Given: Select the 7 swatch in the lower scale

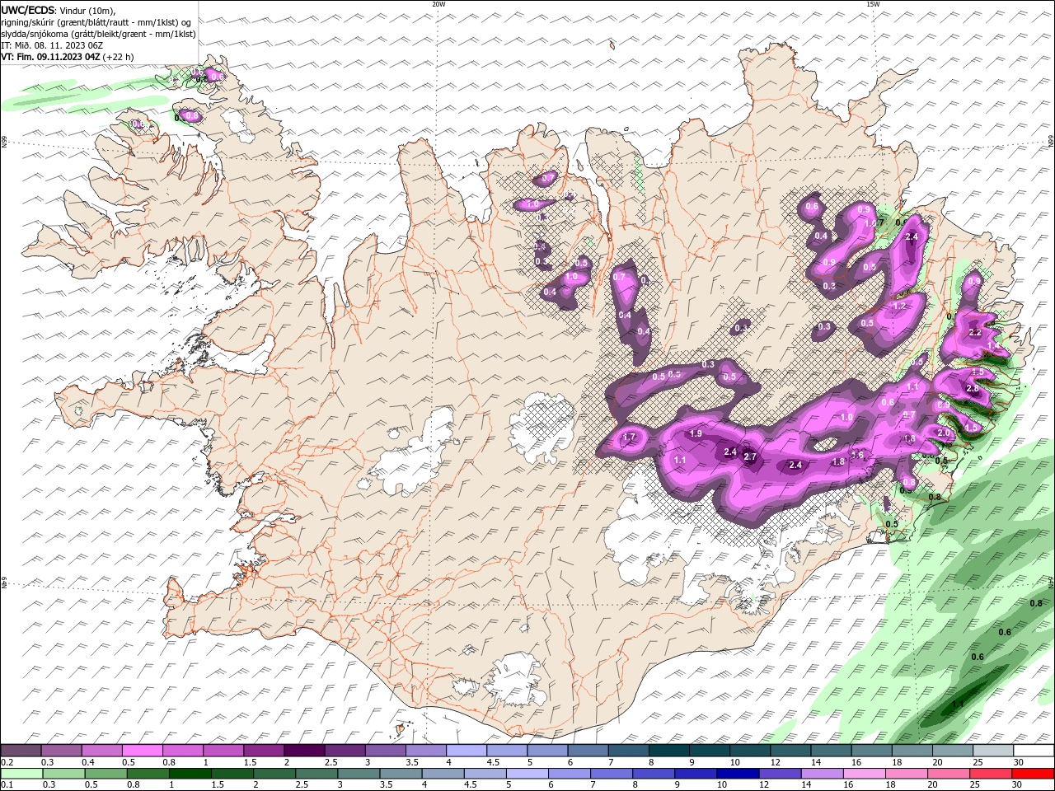Looking at the screenshot, I should point(612,774).
